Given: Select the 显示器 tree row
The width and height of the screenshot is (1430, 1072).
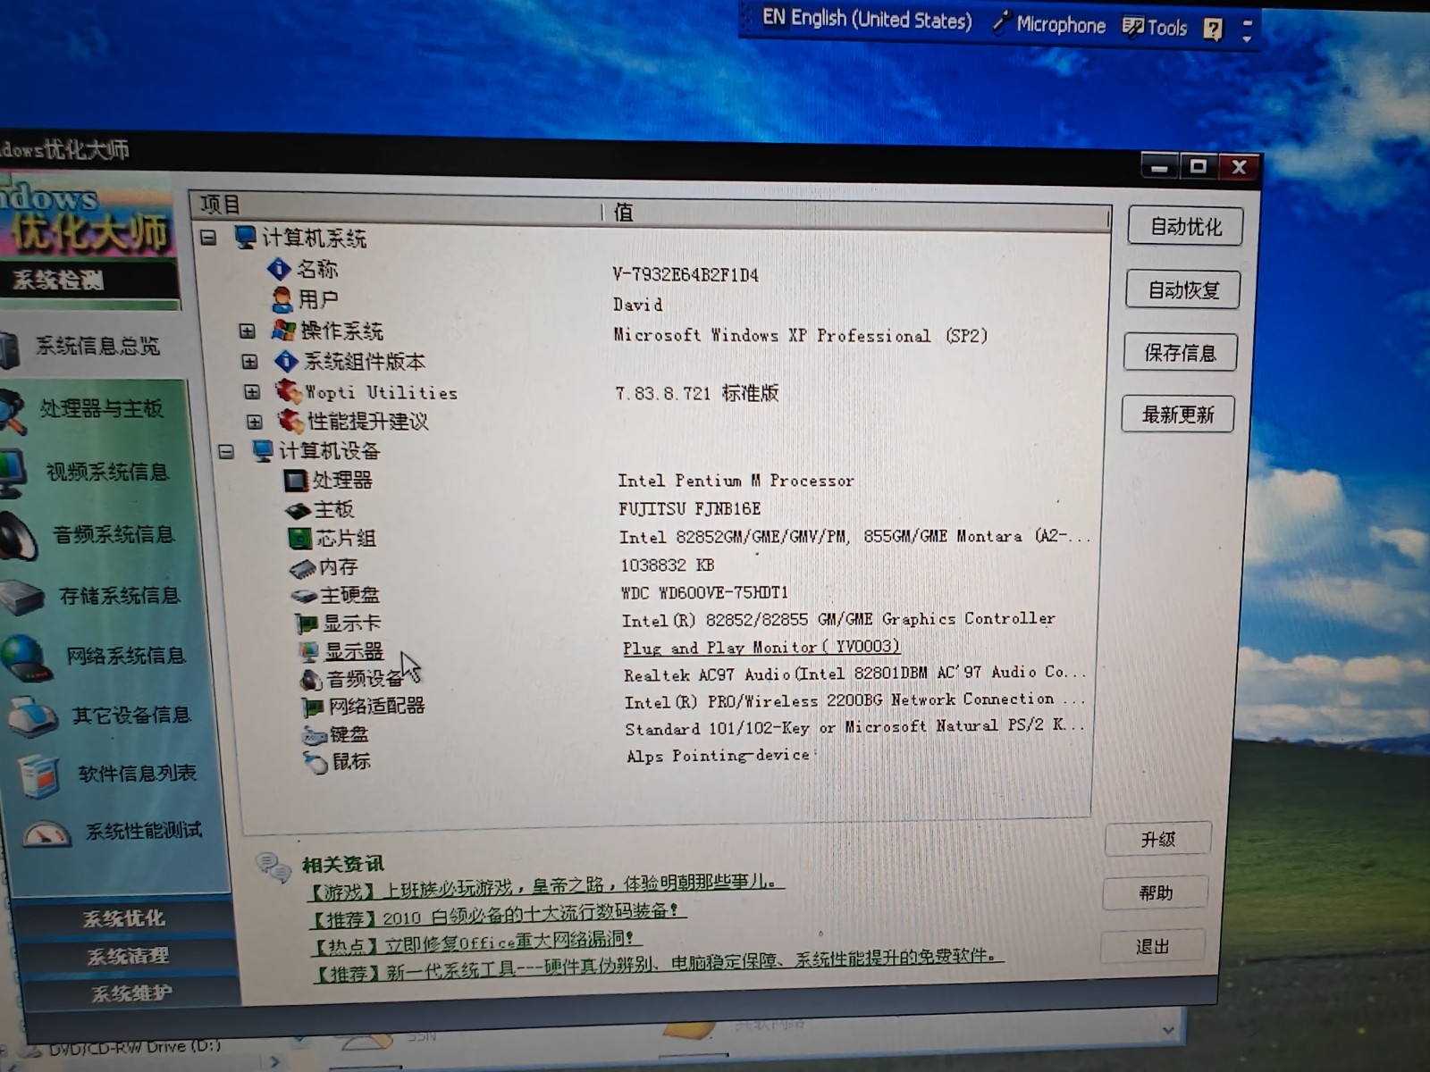Looking at the screenshot, I should (354, 651).
